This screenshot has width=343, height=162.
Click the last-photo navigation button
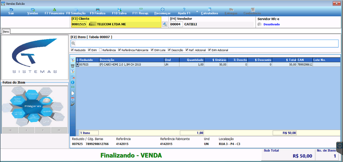point(59,130)
